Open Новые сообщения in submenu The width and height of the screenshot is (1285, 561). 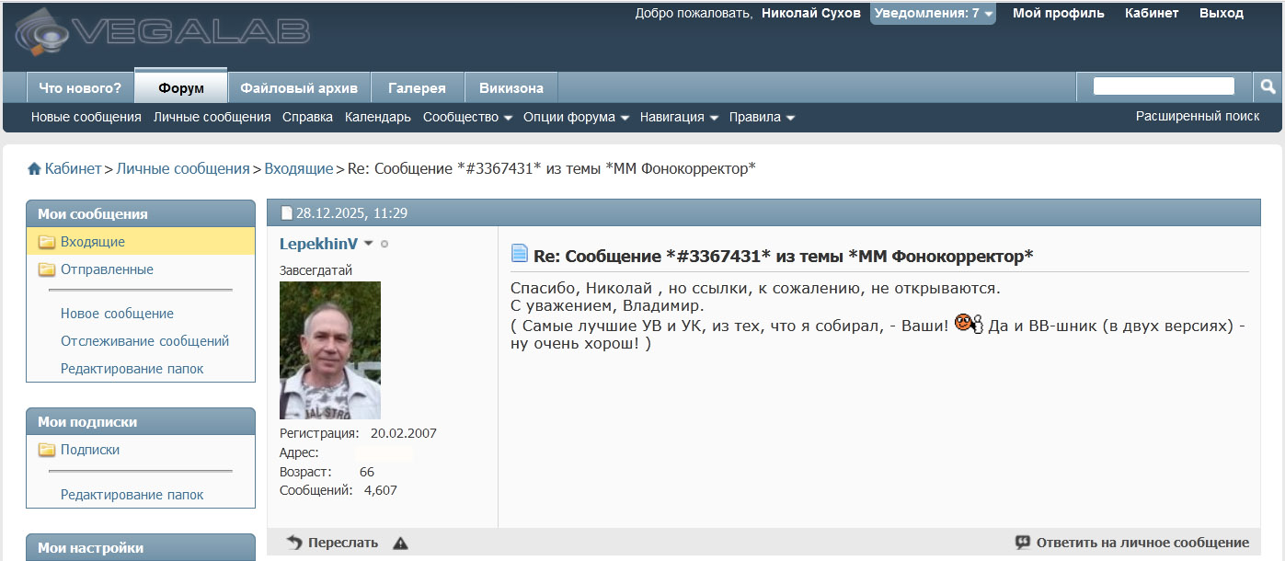tap(86, 117)
